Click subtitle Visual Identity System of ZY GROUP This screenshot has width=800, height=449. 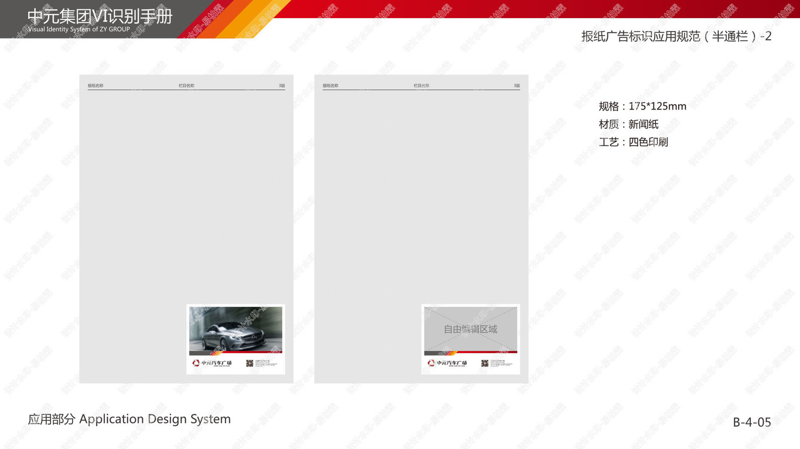pyautogui.click(x=79, y=29)
